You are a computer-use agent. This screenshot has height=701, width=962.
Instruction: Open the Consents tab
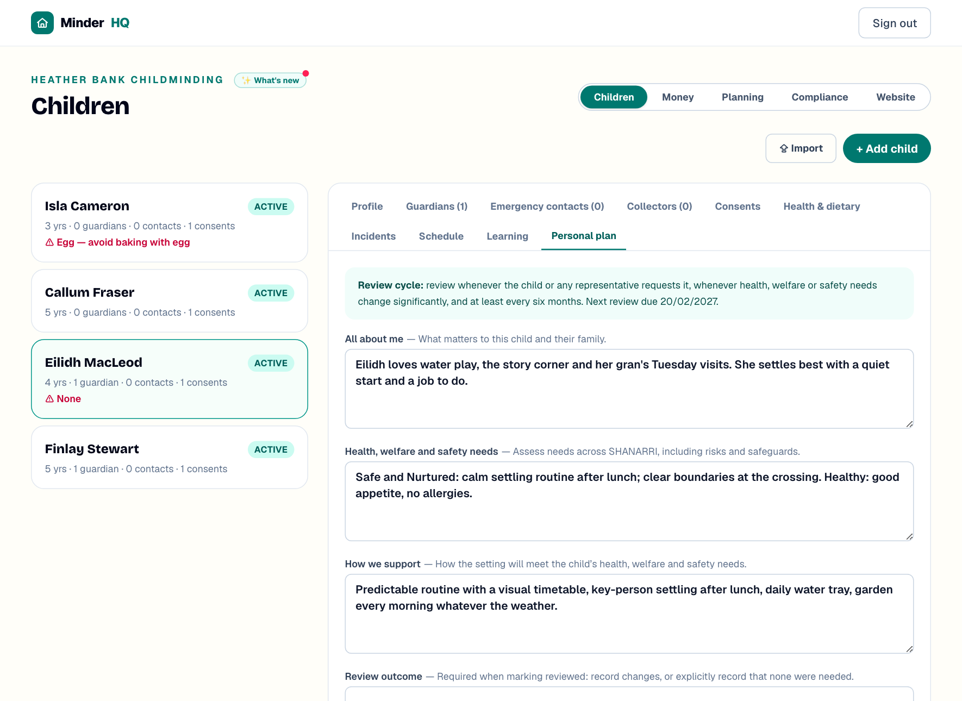[x=738, y=206]
